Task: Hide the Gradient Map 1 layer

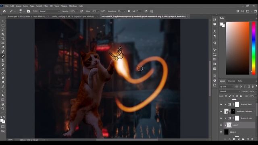Action: click(221, 104)
